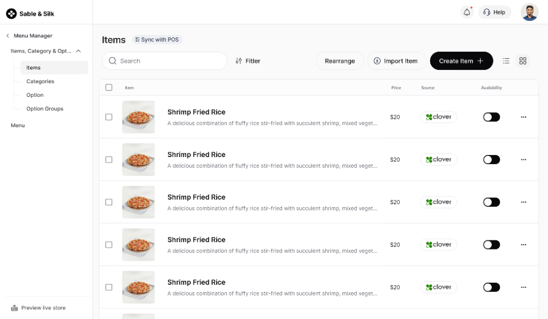Toggle availability for the second Shrimp Fried Rice
548x319 pixels.
point(491,159)
